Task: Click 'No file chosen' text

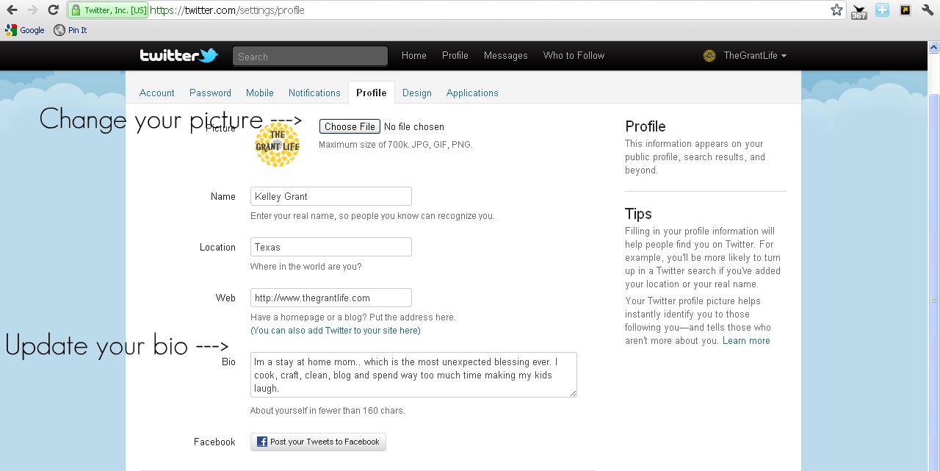Action: pyautogui.click(x=414, y=127)
